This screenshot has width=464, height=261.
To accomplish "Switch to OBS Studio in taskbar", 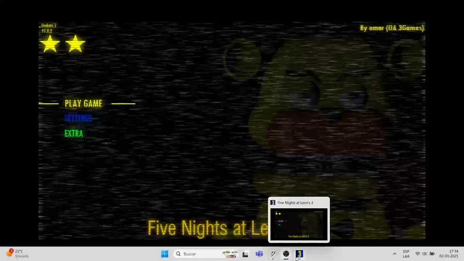I will 286,254.
